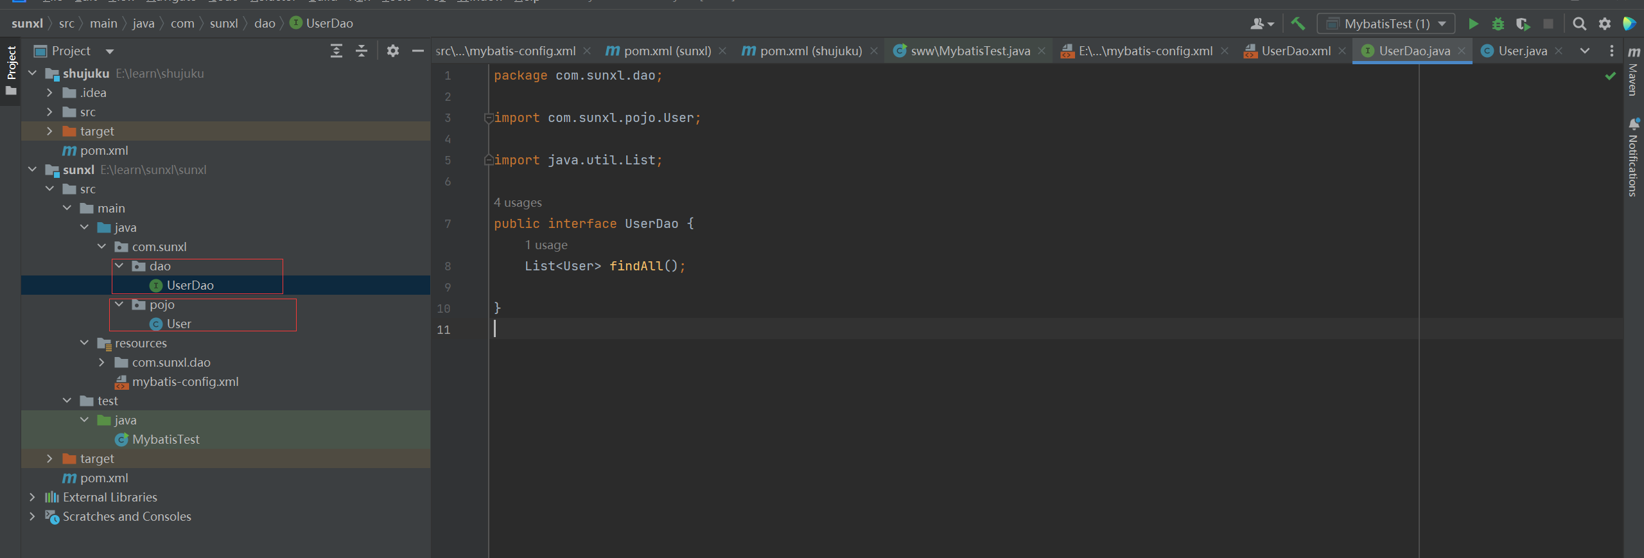Image resolution: width=1644 pixels, height=558 pixels.
Task: Collapse all nodes in Project panel toolbar
Action: pyautogui.click(x=362, y=51)
